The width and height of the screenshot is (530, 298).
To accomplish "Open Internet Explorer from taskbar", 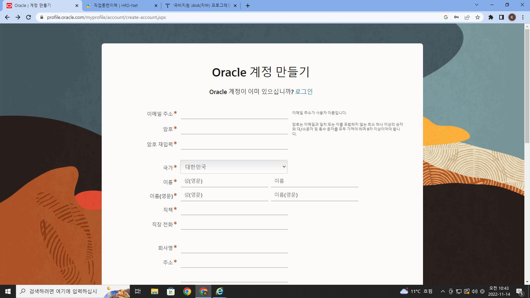I will click(220, 291).
